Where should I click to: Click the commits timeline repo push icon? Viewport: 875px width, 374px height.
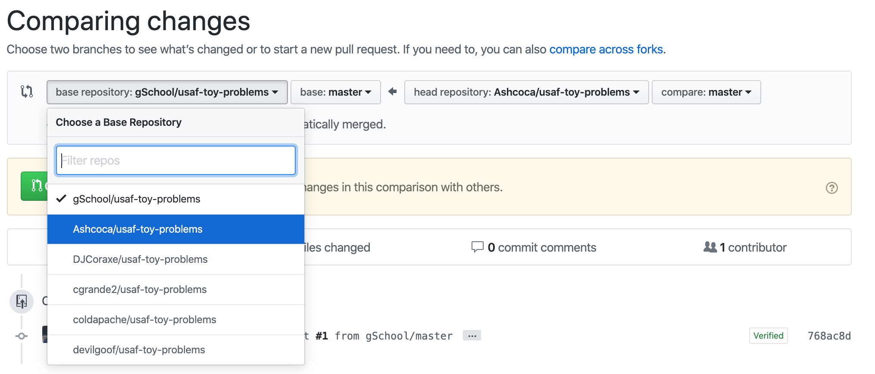[22, 301]
